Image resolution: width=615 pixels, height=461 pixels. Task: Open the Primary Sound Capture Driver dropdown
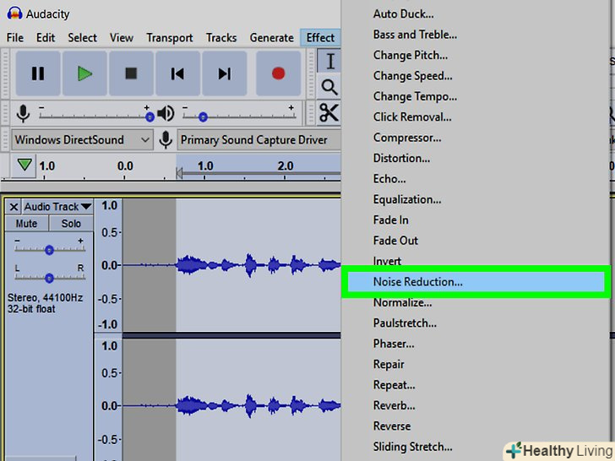pyautogui.click(x=259, y=139)
